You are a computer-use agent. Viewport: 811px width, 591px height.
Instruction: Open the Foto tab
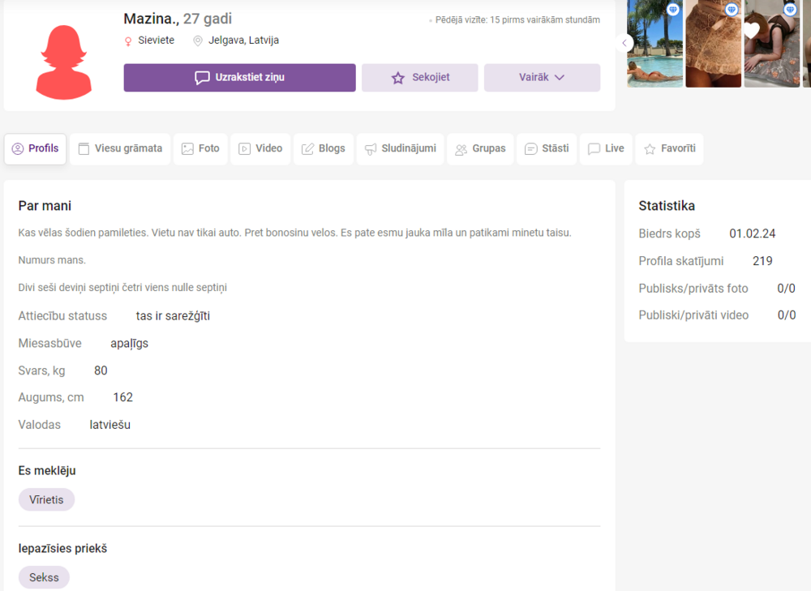tap(200, 149)
